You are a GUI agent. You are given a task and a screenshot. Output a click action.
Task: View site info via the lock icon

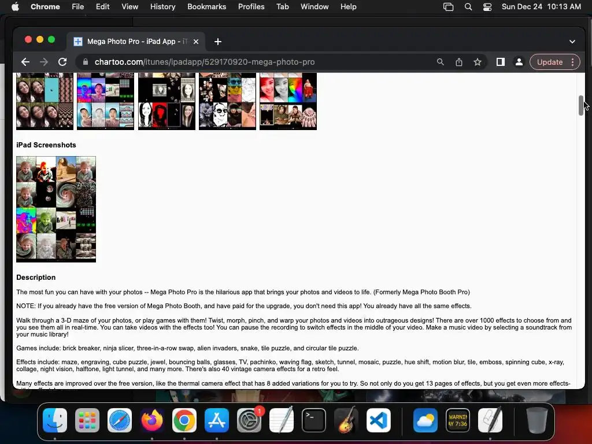tap(86, 62)
